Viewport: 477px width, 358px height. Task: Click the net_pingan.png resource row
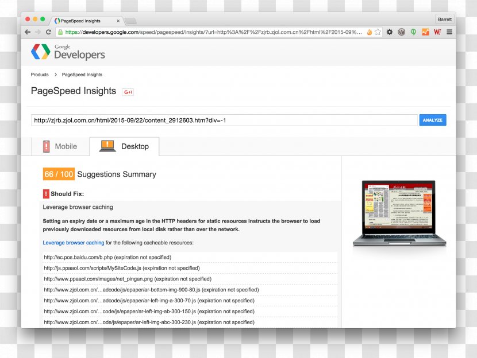[x=190, y=279]
